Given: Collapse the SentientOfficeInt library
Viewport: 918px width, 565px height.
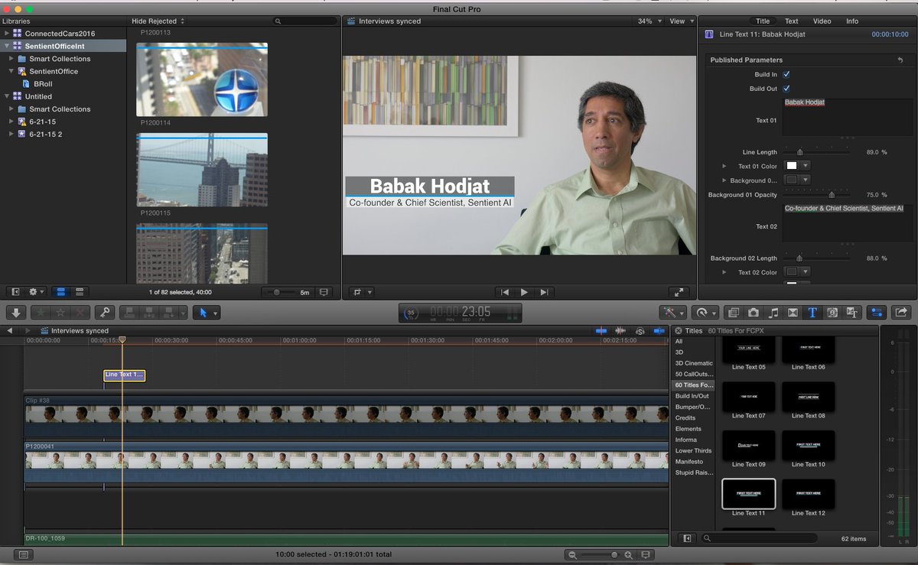Looking at the screenshot, I should tap(8, 46).
